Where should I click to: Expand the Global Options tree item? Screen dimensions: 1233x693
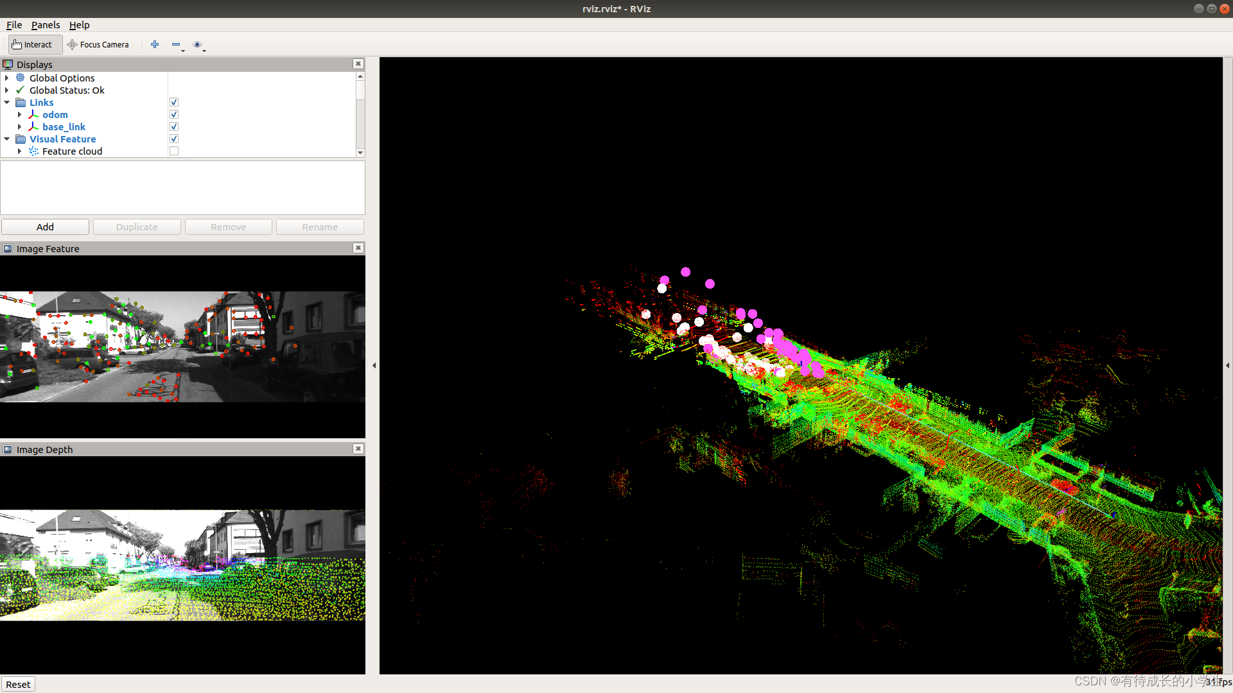pyautogui.click(x=7, y=78)
